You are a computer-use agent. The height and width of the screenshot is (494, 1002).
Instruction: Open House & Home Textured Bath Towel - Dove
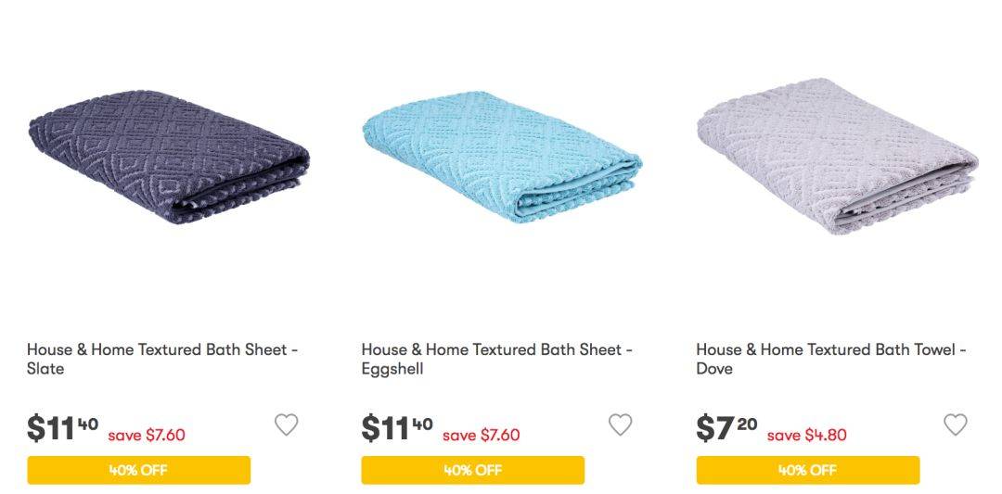coord(831,359)
